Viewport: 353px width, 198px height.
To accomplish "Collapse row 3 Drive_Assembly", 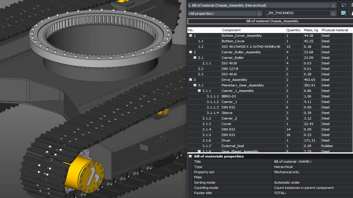I will click(x=190, y=80).
